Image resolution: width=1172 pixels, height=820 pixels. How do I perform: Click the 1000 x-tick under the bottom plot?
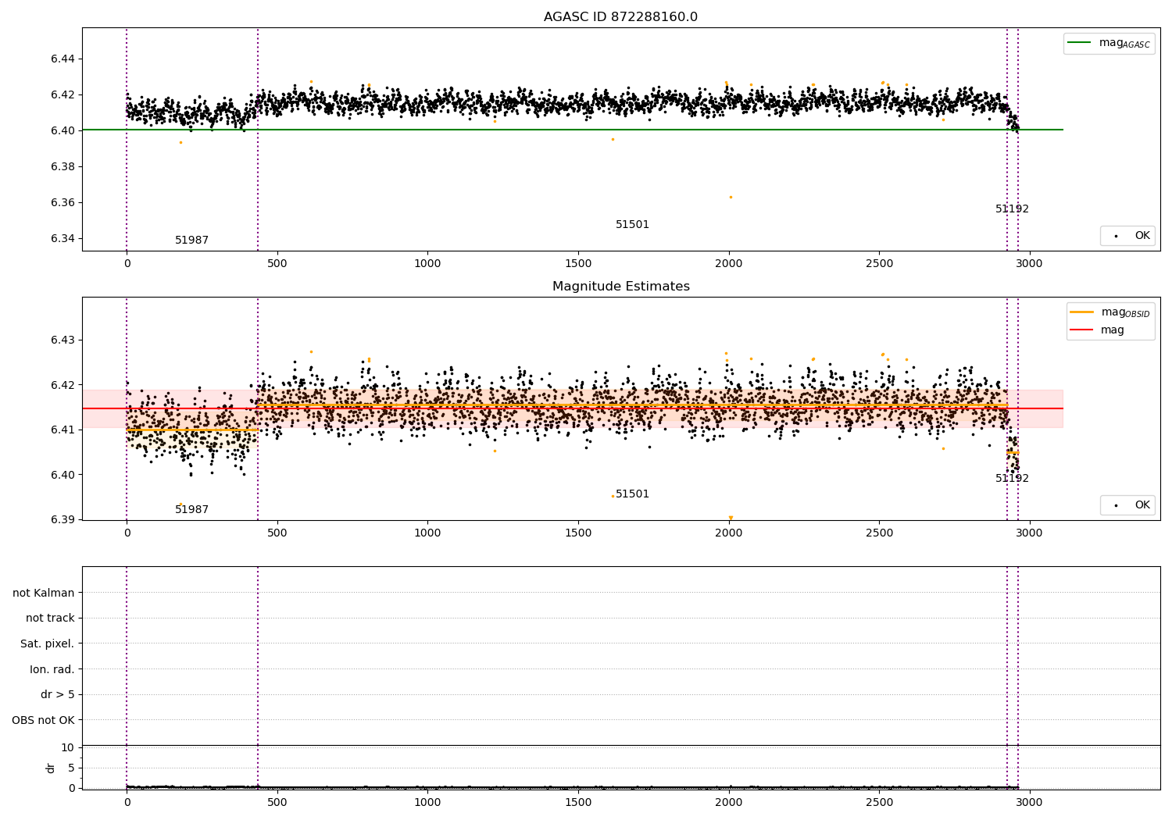(x=427, y=803)
